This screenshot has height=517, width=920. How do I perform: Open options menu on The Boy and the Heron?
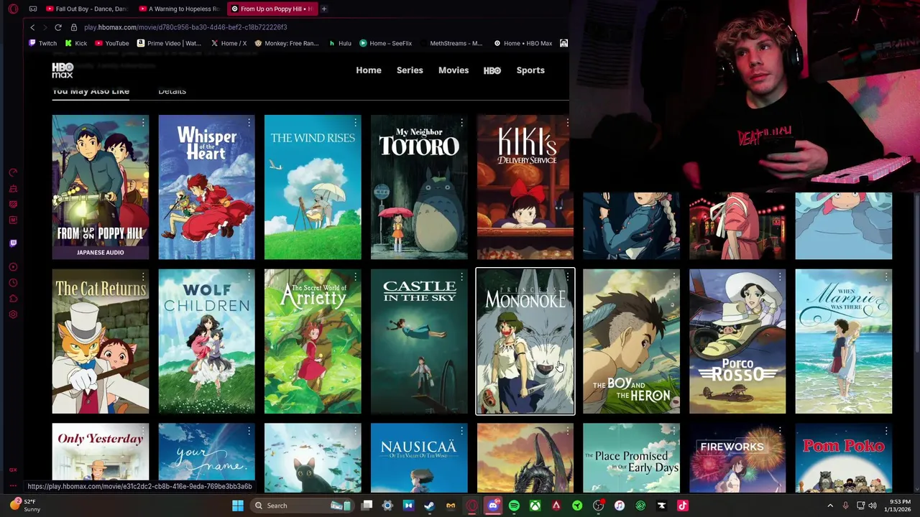click(x=674, y=277)
